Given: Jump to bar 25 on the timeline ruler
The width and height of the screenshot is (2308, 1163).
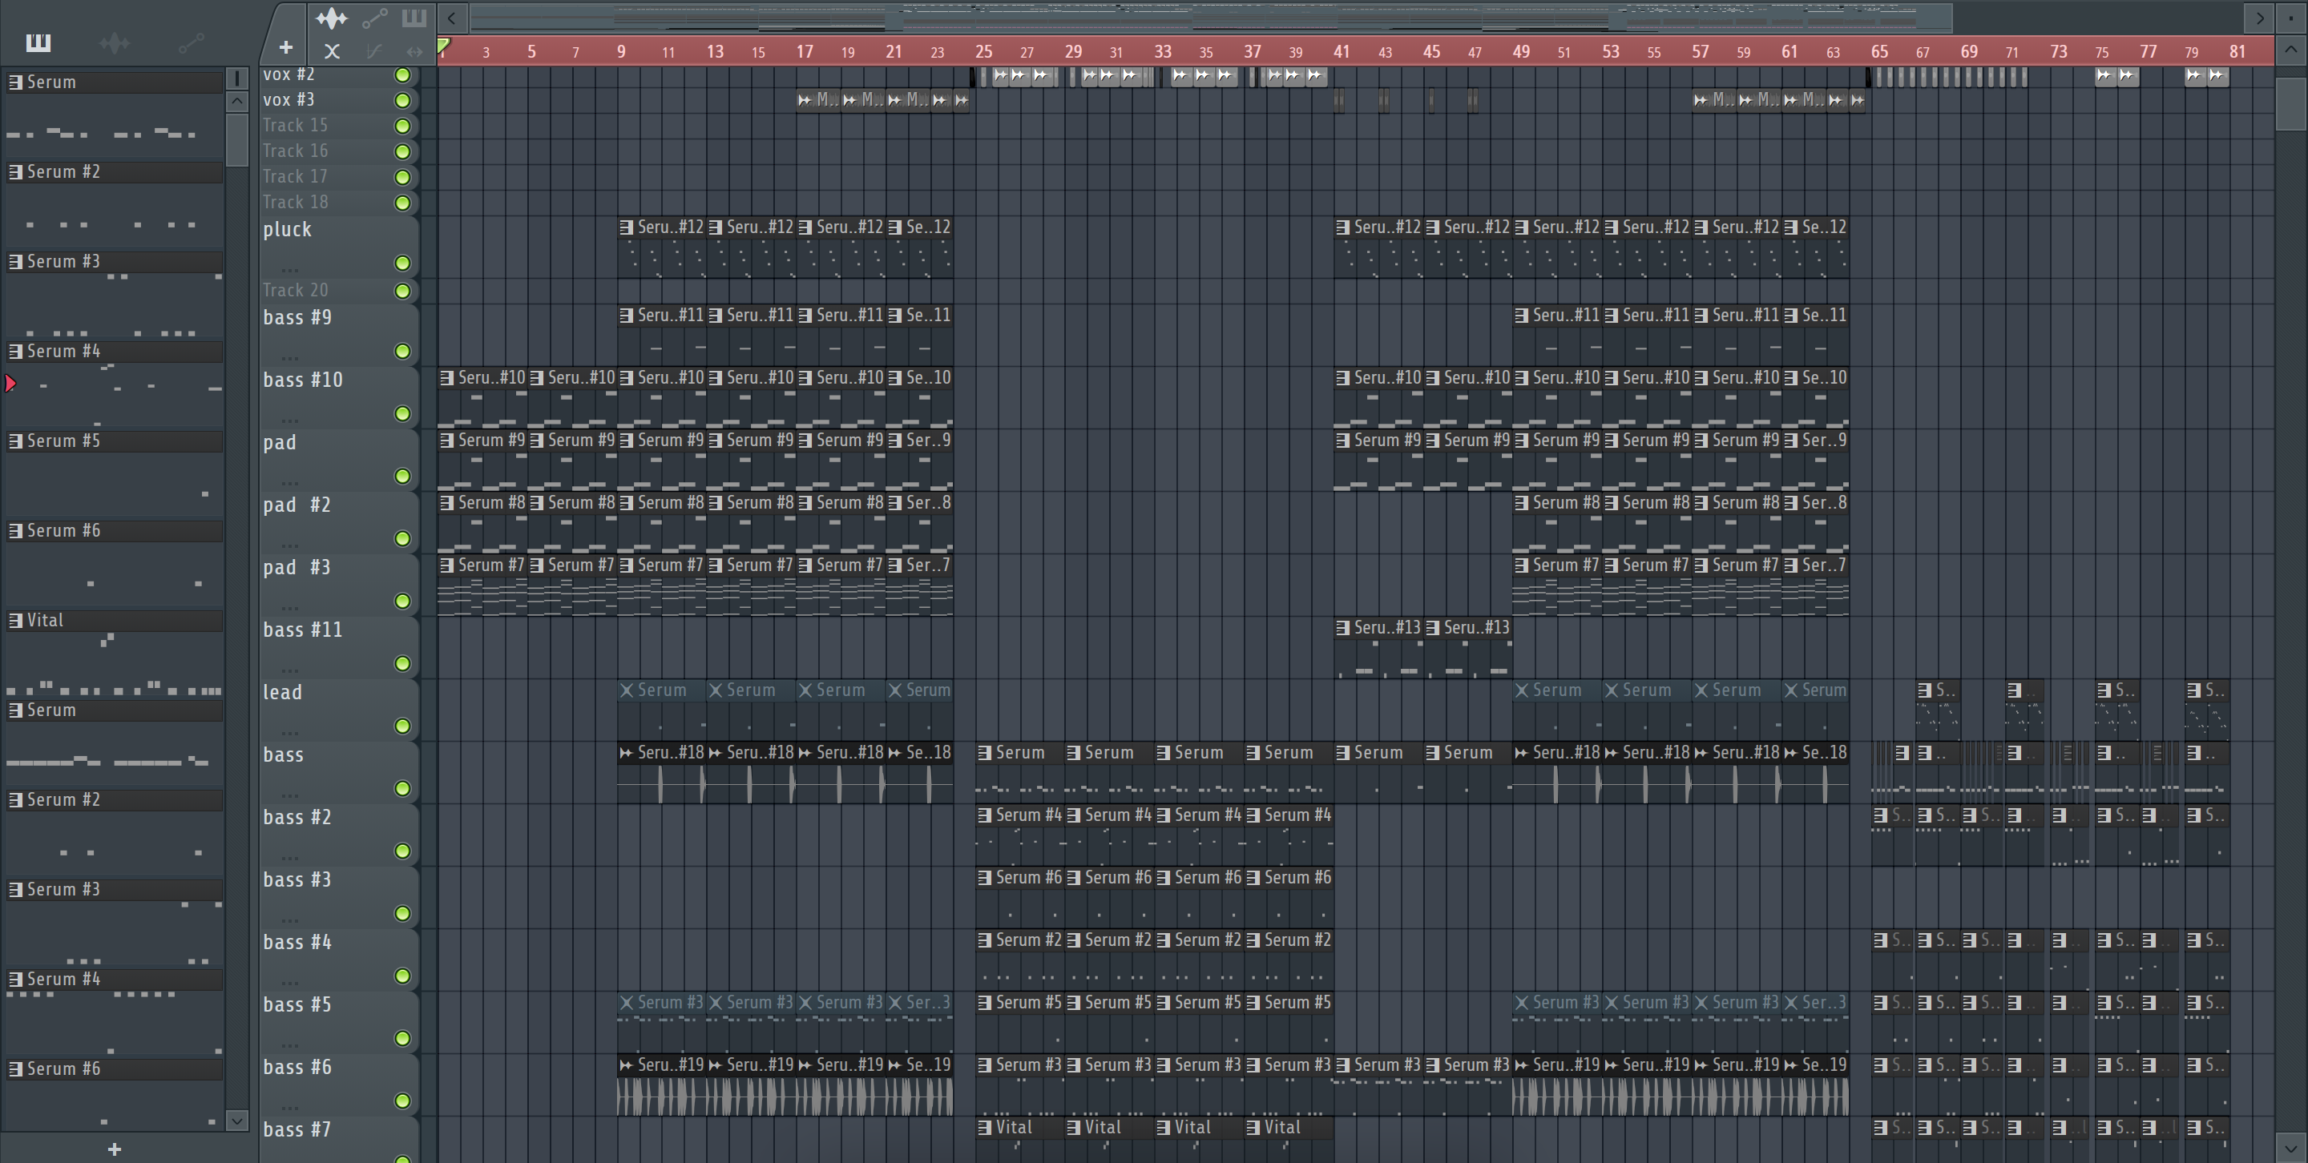Looking at the screenshot, I should (x=983, y=51).
